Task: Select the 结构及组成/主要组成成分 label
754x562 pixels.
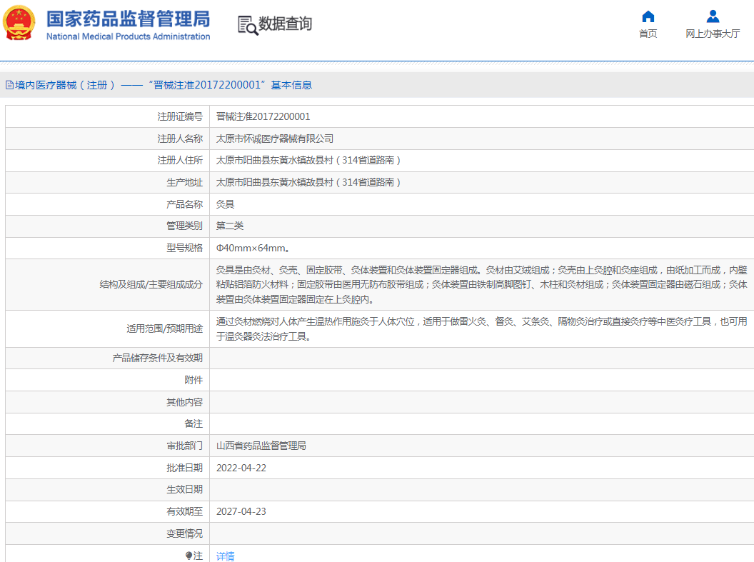Action: pos(151,285)
